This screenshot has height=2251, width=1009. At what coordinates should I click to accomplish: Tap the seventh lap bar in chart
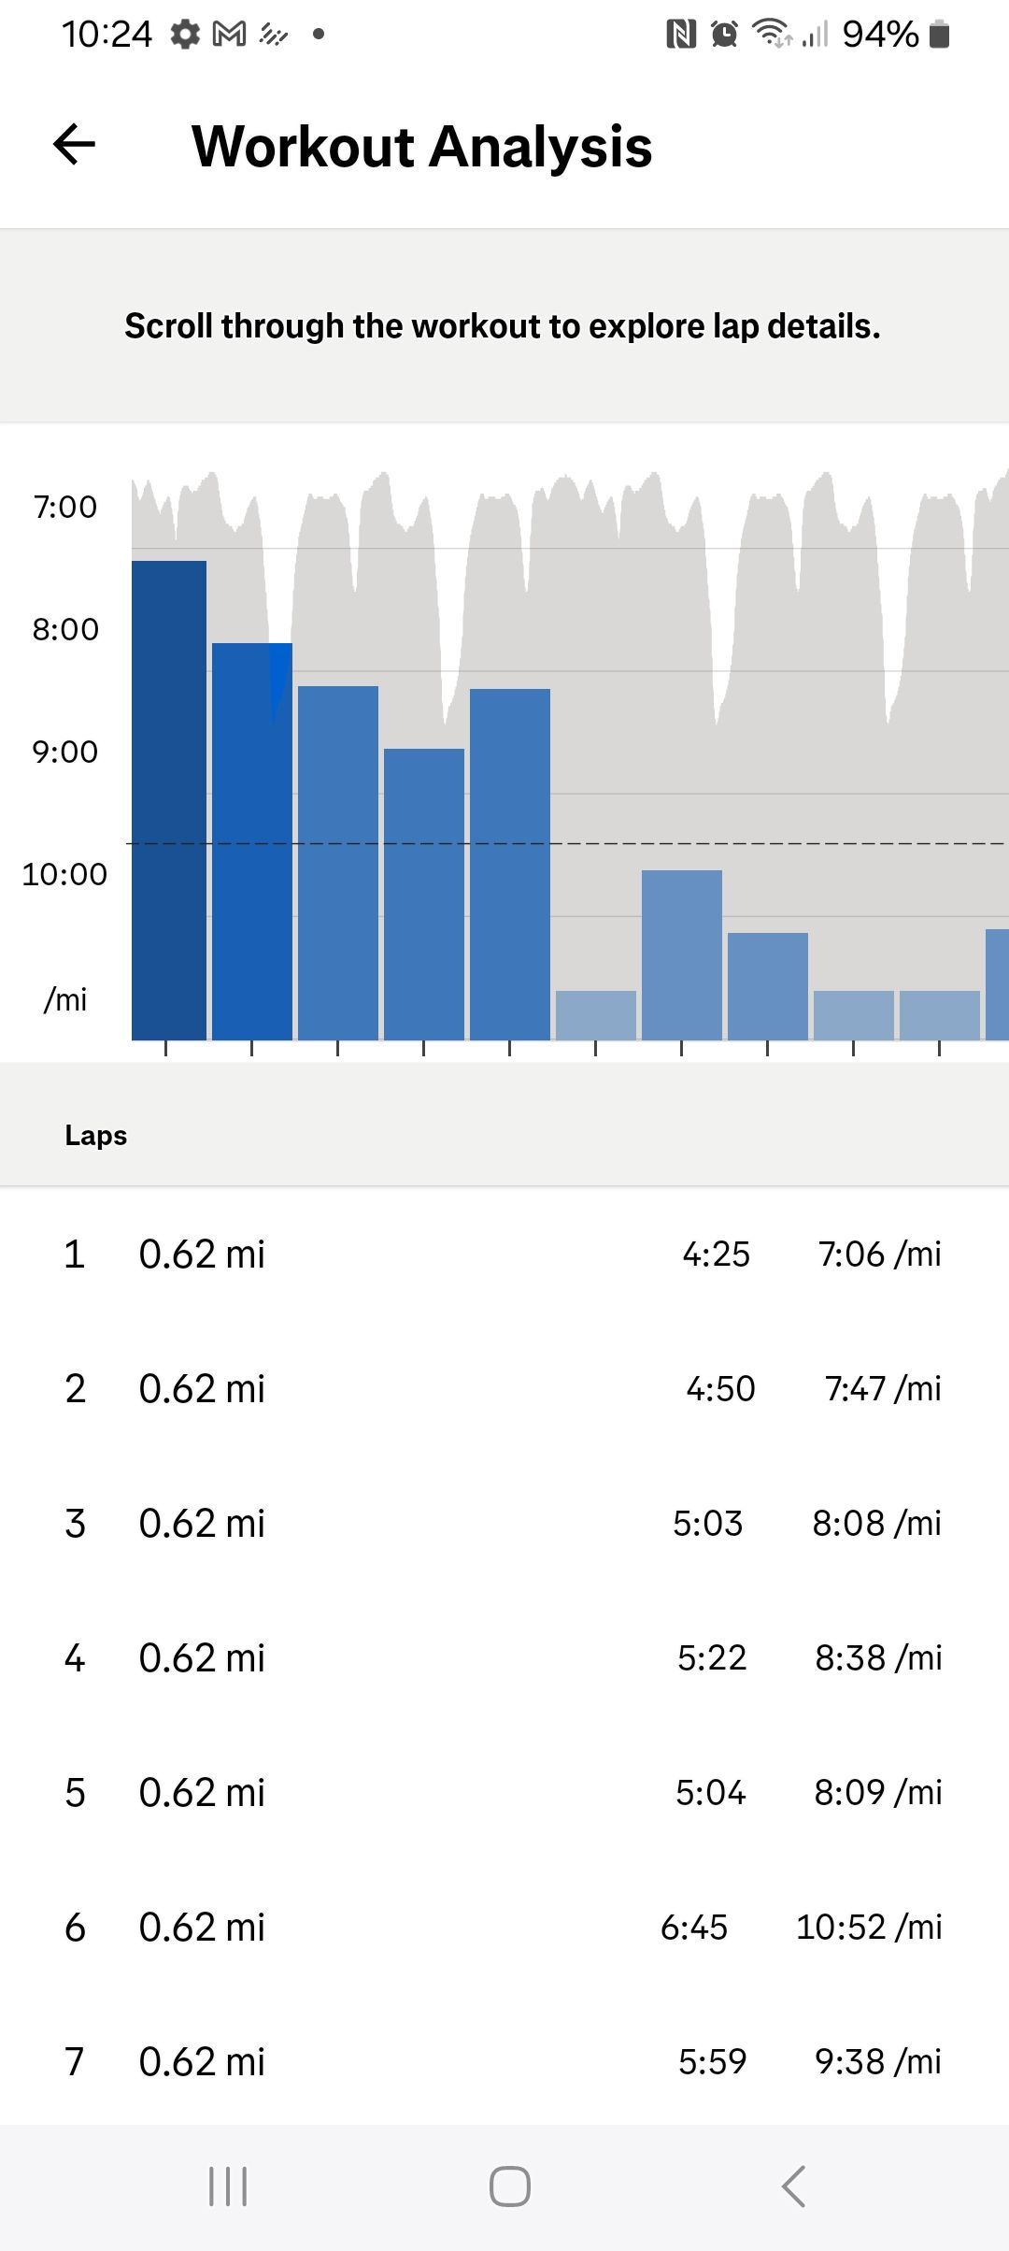coord(682,954)
